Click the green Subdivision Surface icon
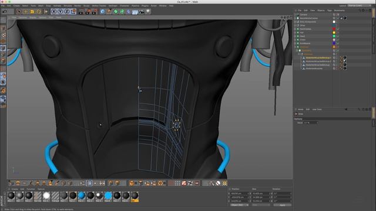 116,12
